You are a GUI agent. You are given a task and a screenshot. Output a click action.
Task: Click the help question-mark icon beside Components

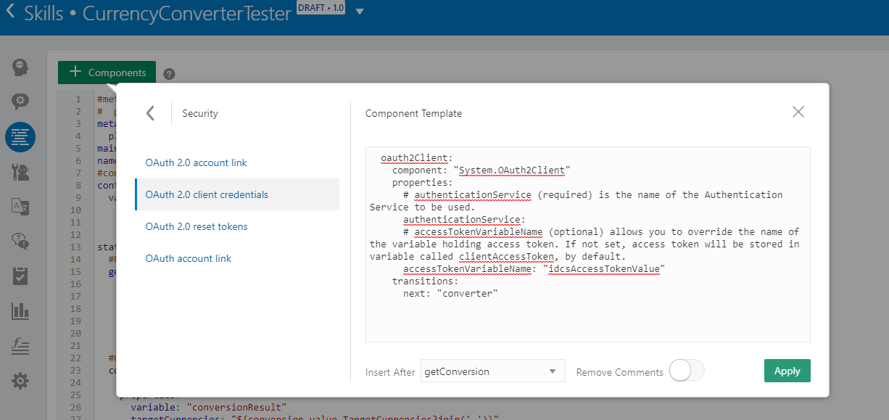[x=169, y=73]
